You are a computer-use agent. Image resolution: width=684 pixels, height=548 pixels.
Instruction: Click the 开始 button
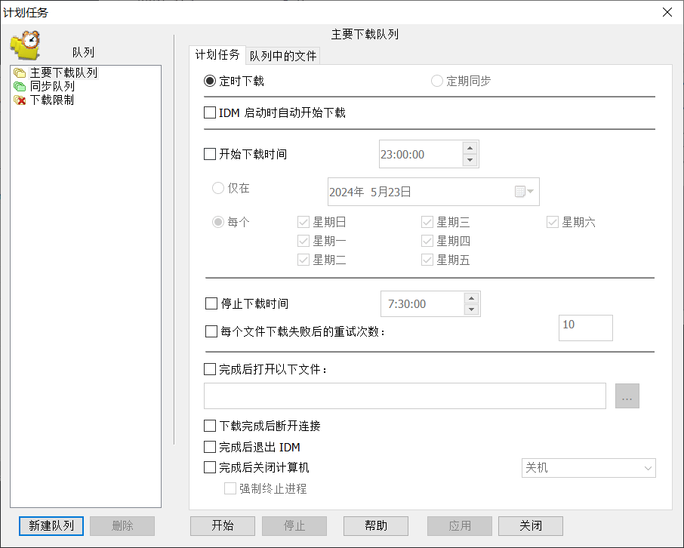pos(223,526)
